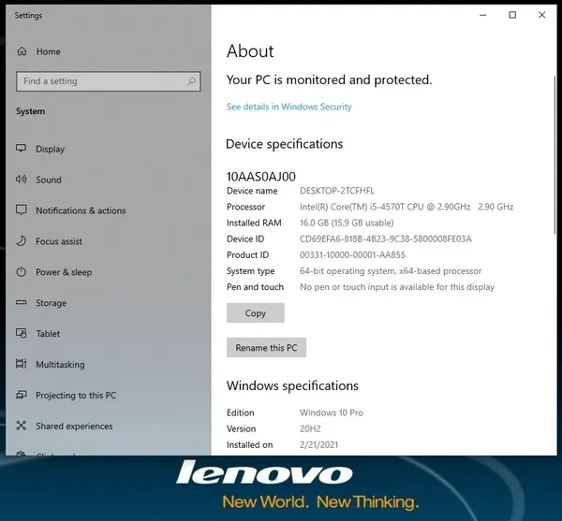Select Power & sleep
The image size is (562, 521).
64,272
